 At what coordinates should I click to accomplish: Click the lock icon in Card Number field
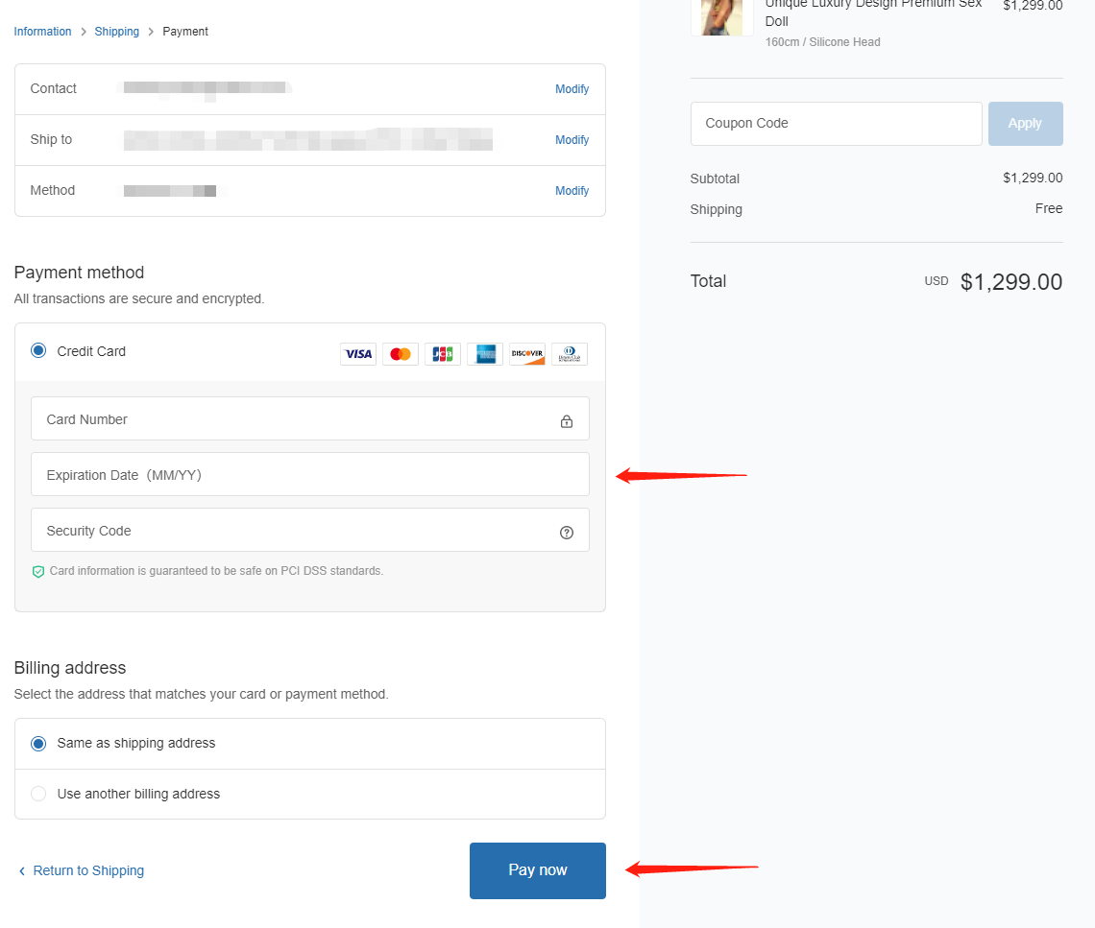pos(567,421)
